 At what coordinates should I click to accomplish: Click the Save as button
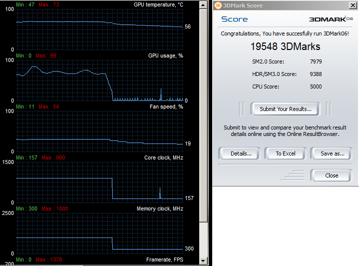[x=332, y=153]
